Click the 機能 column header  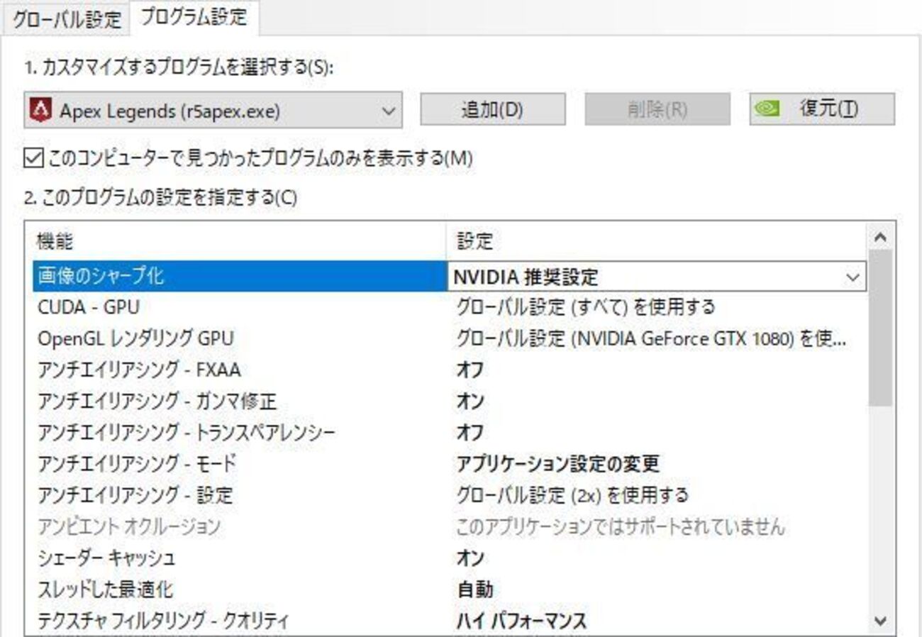[240, 241]
